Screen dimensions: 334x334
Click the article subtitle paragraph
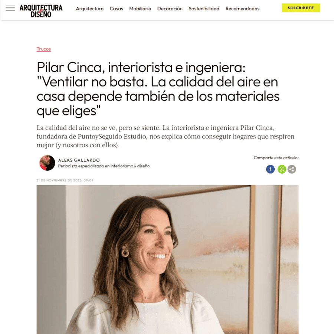(166, 136)
